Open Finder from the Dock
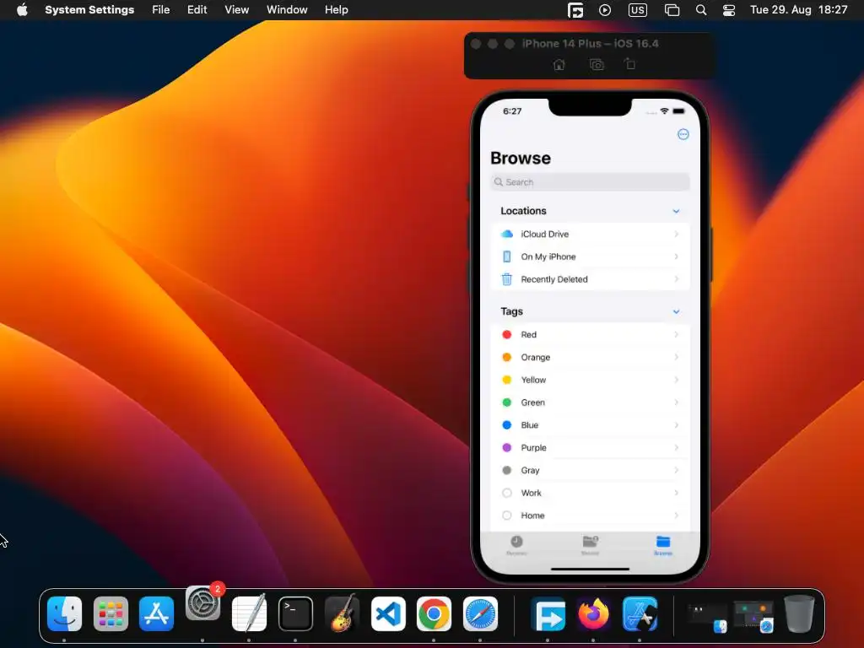The width and height of the screenshot is (864, 648). pos(64,614)
